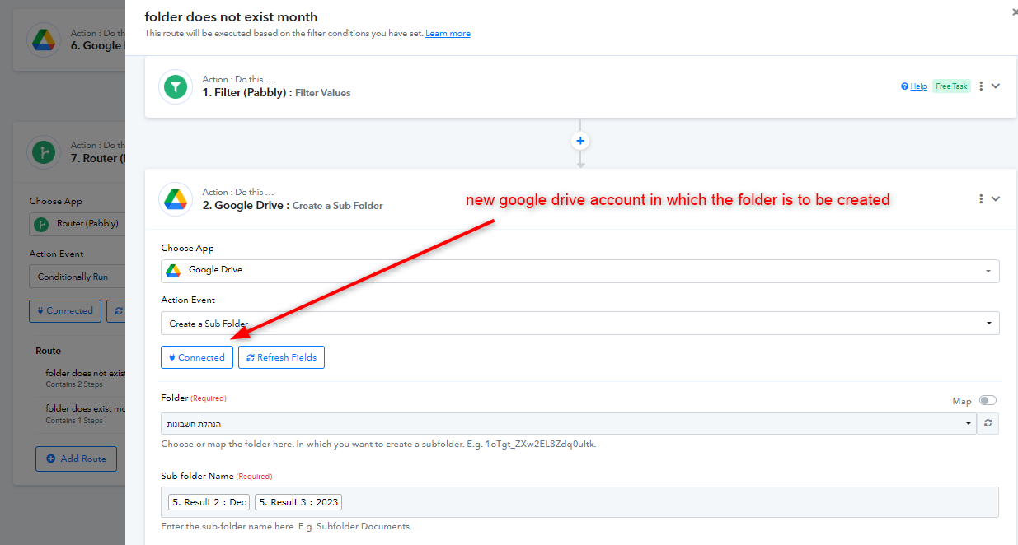1018x545 pixels.
Task: Open the three-dot menu on Filter step
Action: point(981,86)
